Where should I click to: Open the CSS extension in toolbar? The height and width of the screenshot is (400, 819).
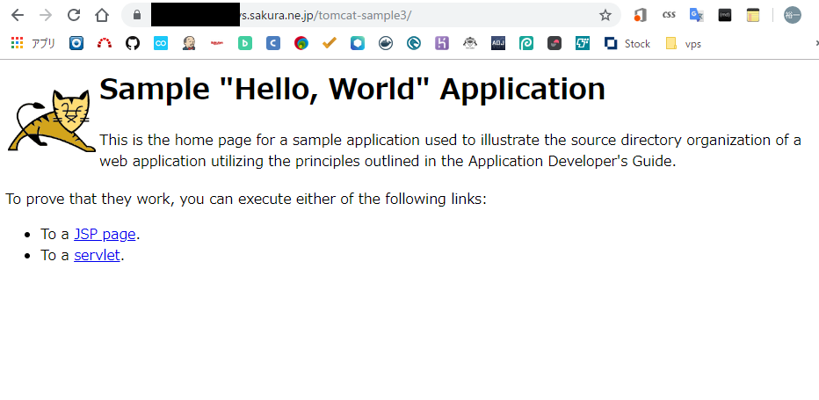(669, 15)
